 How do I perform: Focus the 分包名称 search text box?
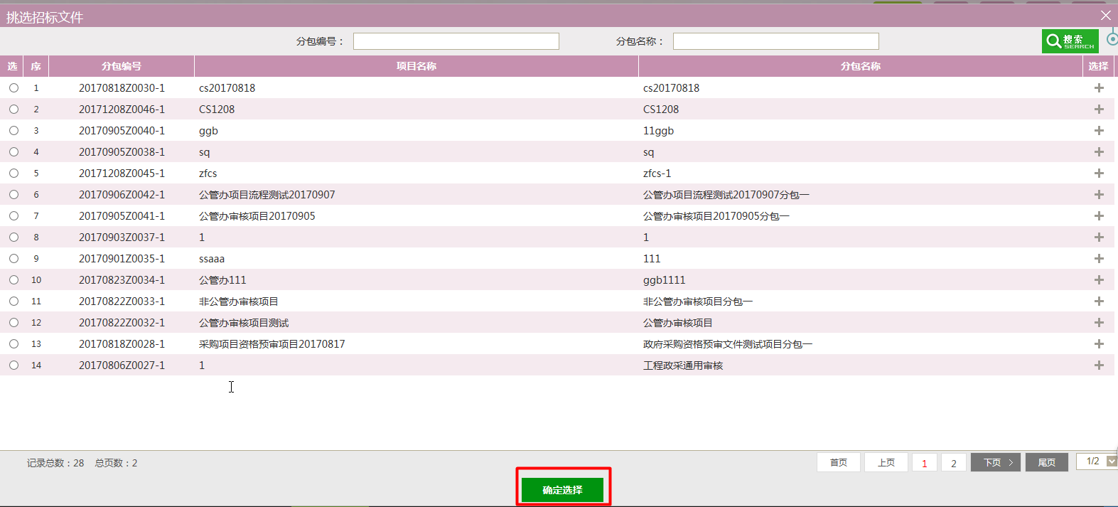[775, 41]
